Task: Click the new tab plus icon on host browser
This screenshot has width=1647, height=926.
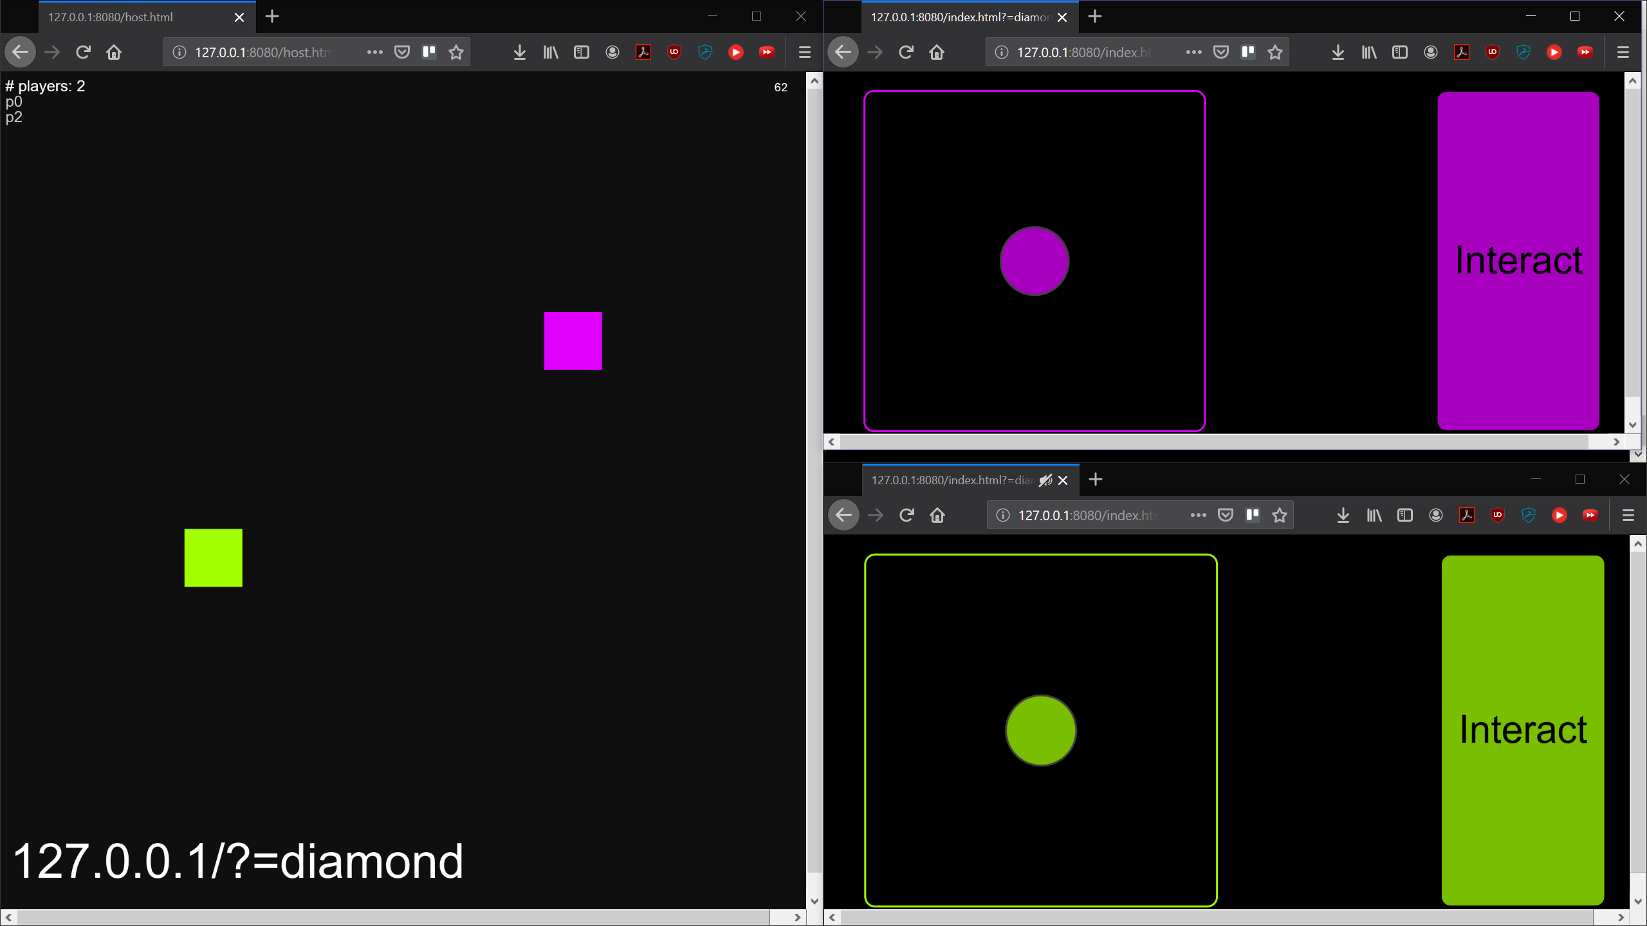Action: [273, 17]
